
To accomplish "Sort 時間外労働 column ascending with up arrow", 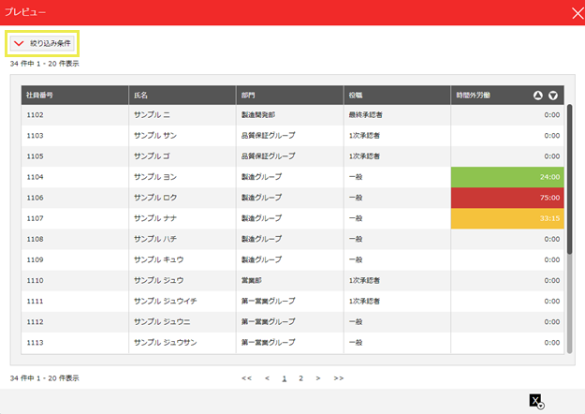I will coord(537,96).
